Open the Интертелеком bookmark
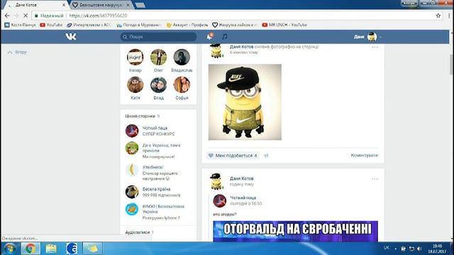Screen dimensions: 454x255 click(89, 25)
